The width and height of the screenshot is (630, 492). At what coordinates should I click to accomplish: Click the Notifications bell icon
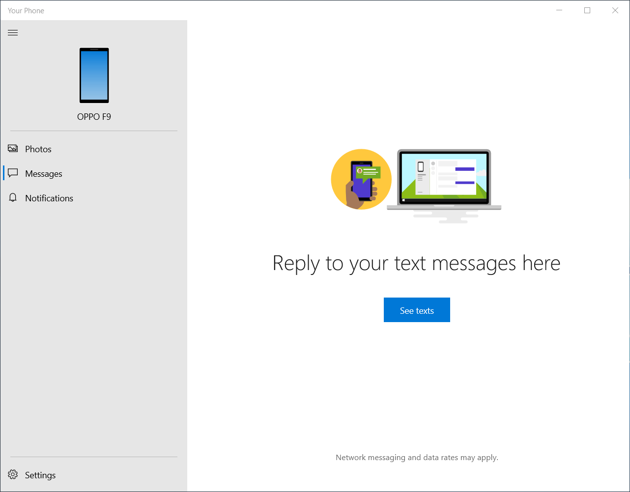click(13, 198)
